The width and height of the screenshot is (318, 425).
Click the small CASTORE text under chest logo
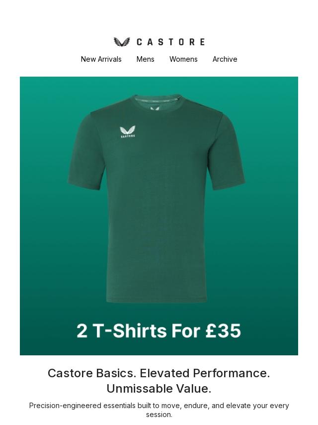[x=128, y=136]
